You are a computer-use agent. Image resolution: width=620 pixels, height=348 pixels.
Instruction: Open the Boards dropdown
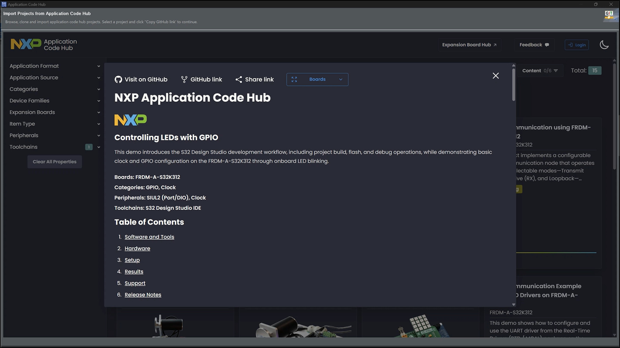(317, 79)
